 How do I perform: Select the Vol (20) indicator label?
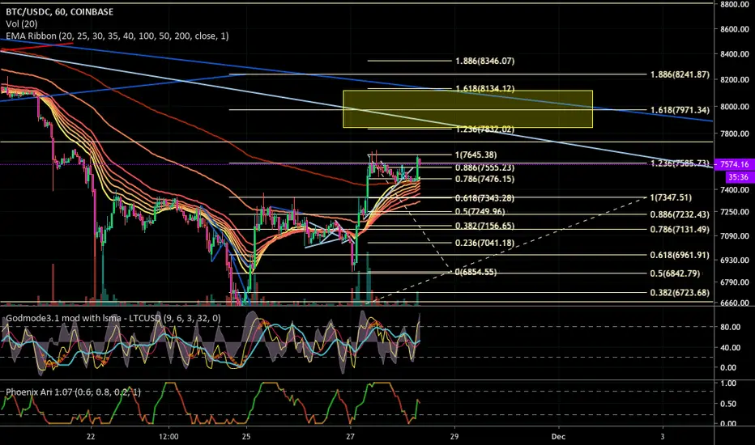coord(21,23)
